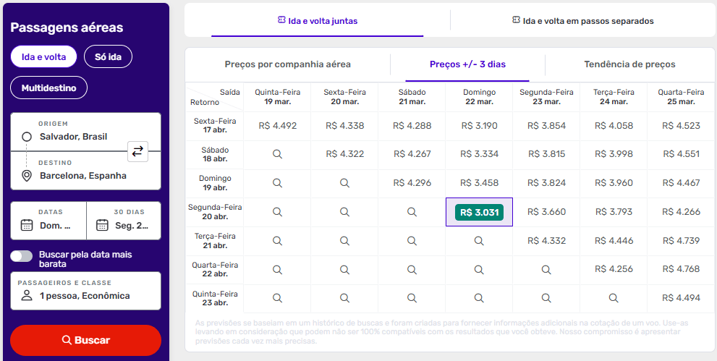Switch to 'Preços por companhia aérea' tab

pyautogui.click(x=287, y=64)
